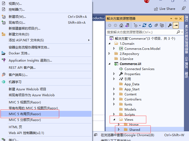Click the feedback person icon near Live Share
189x141 pixels.
pos(184,9)
